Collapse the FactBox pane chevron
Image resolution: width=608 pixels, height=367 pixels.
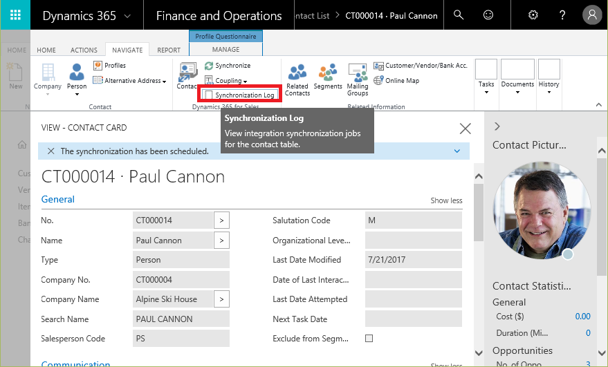(x=497, y=126)
